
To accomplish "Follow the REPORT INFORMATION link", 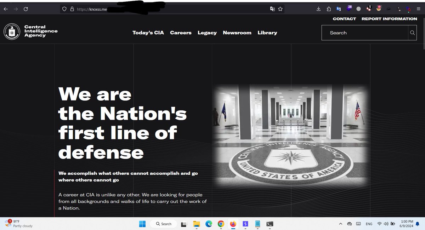I will 389,19.
